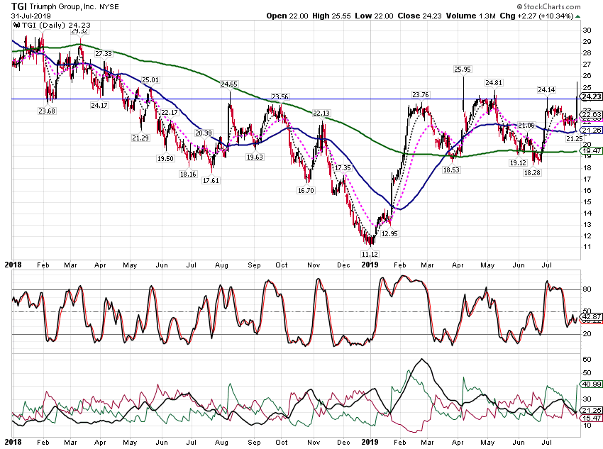Click the 11.12 lowest price label
Screen dimensions: 603x449
click(x=370, y=254)
